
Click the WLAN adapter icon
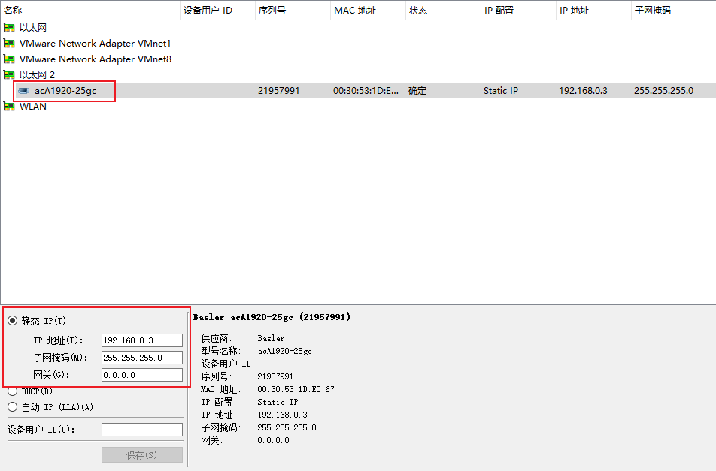click(8, 106)
